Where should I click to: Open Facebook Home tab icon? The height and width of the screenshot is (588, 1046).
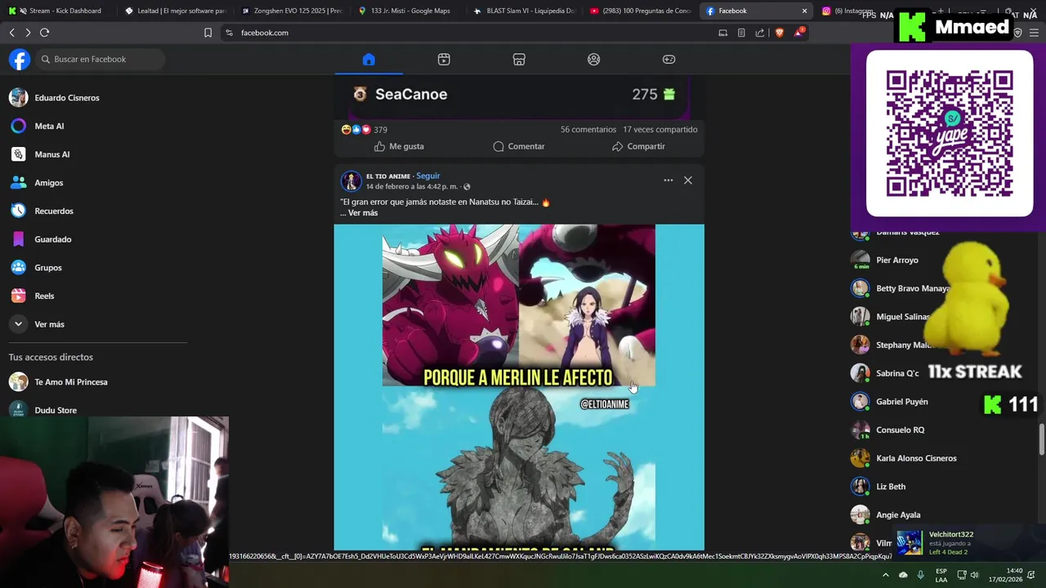(369, 60)
